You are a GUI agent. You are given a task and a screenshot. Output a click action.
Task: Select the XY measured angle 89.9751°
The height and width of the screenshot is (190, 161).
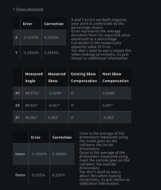[32, 93]
